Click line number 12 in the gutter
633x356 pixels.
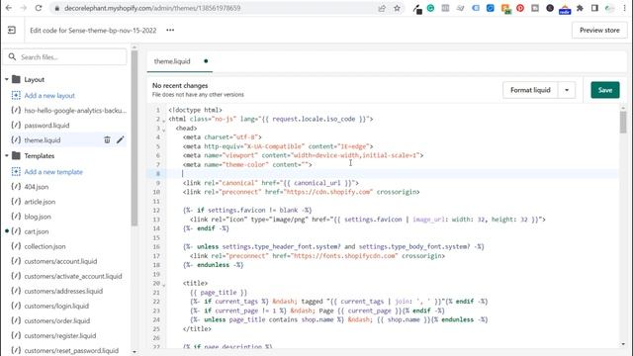156,211
